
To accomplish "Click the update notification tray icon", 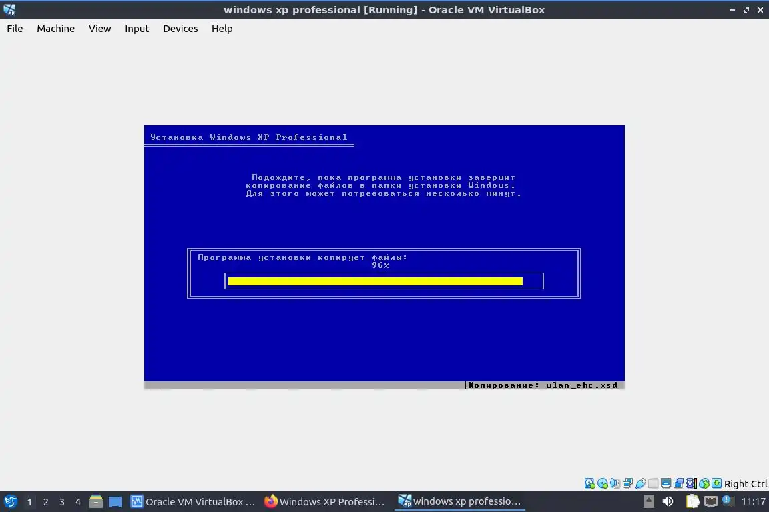I will (x=728, y=501).
